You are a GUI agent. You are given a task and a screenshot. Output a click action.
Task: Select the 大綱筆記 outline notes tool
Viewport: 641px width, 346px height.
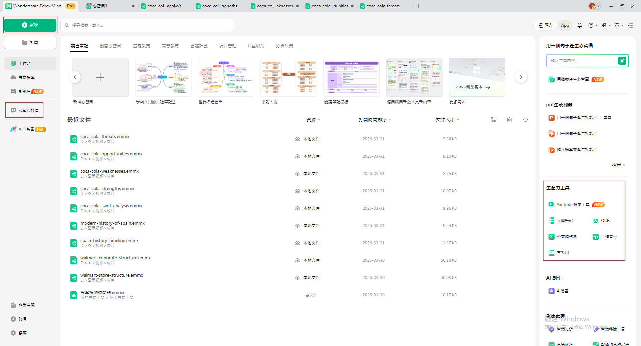click(x=565, y=220)
